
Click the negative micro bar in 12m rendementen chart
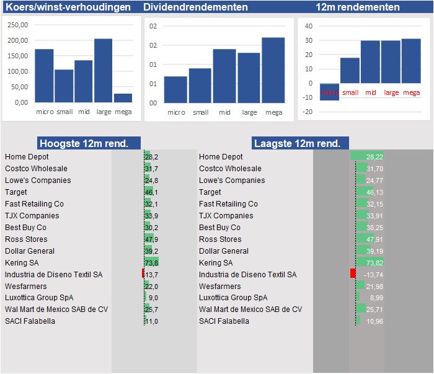point(329,92)
